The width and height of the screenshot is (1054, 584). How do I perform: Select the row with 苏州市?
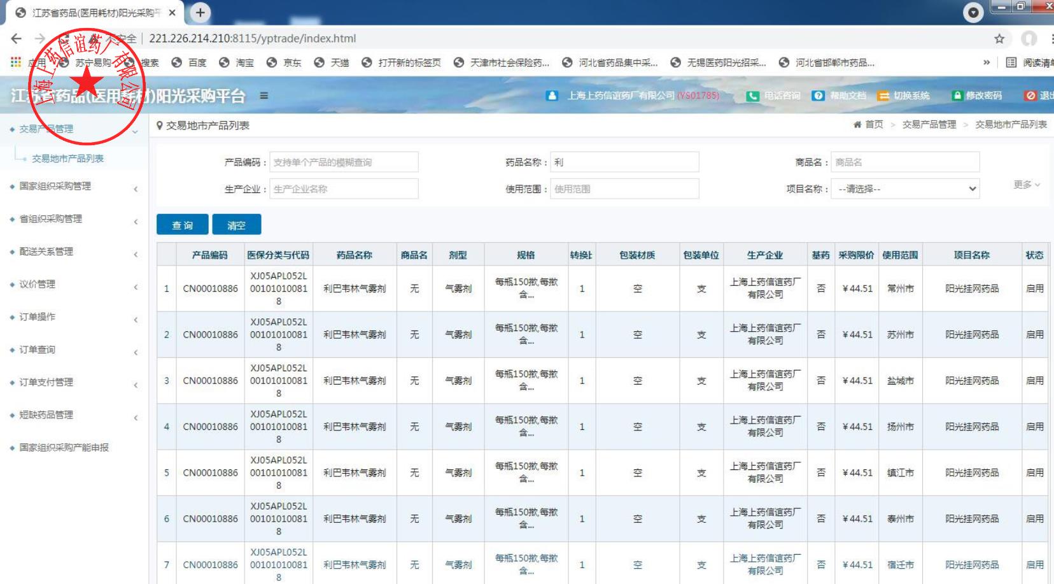(602, 334)
